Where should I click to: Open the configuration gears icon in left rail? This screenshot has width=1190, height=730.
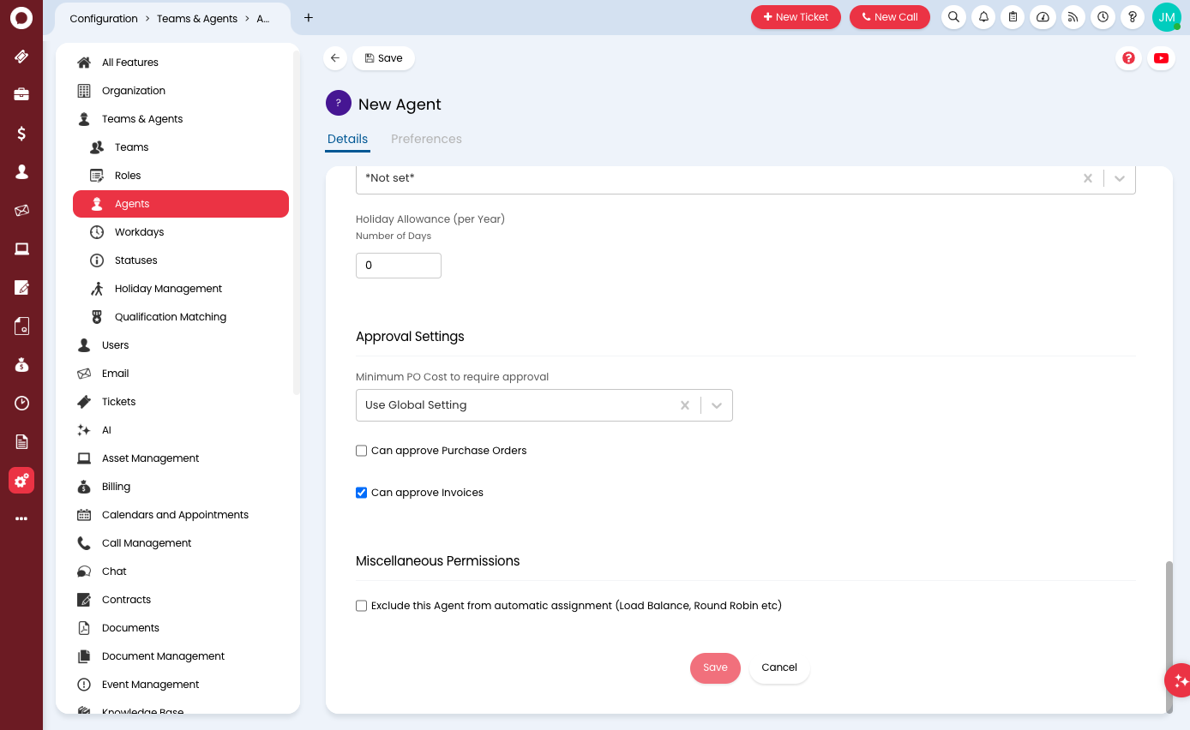pos(21,481)
